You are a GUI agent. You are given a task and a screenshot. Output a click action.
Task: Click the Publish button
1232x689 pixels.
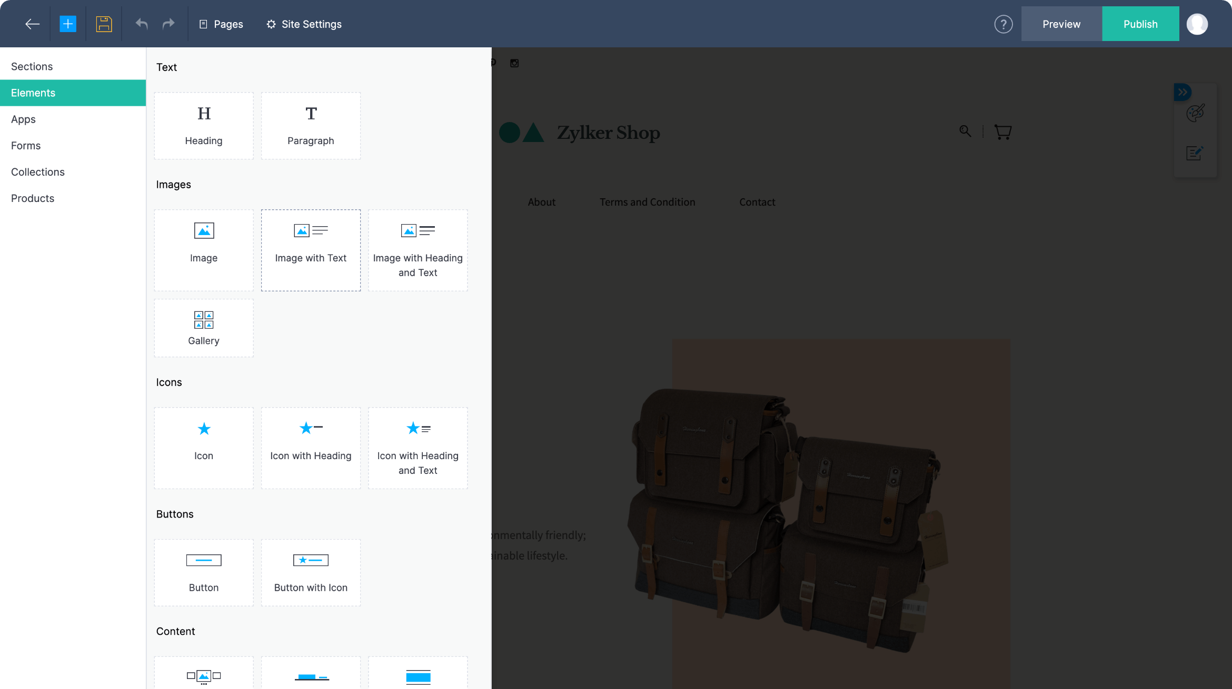(1140, 24)
